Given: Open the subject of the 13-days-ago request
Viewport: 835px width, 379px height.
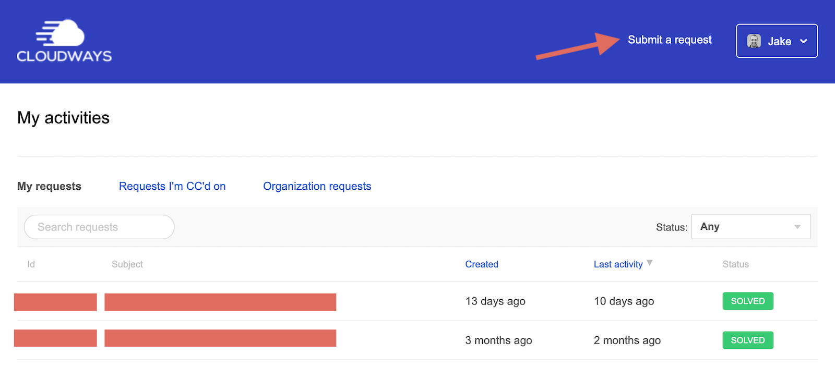Looking at the screenshot, I should [x=220, y=302].
